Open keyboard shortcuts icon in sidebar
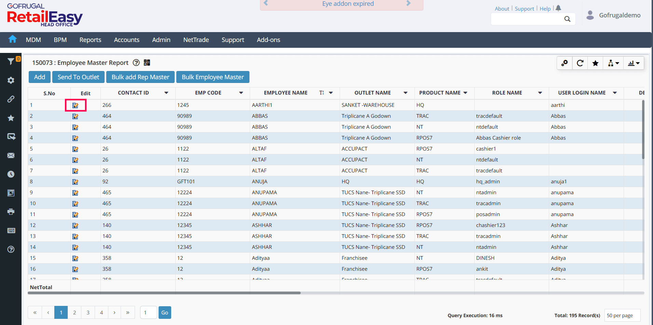653x325 pixels. [x=11, y=230]
